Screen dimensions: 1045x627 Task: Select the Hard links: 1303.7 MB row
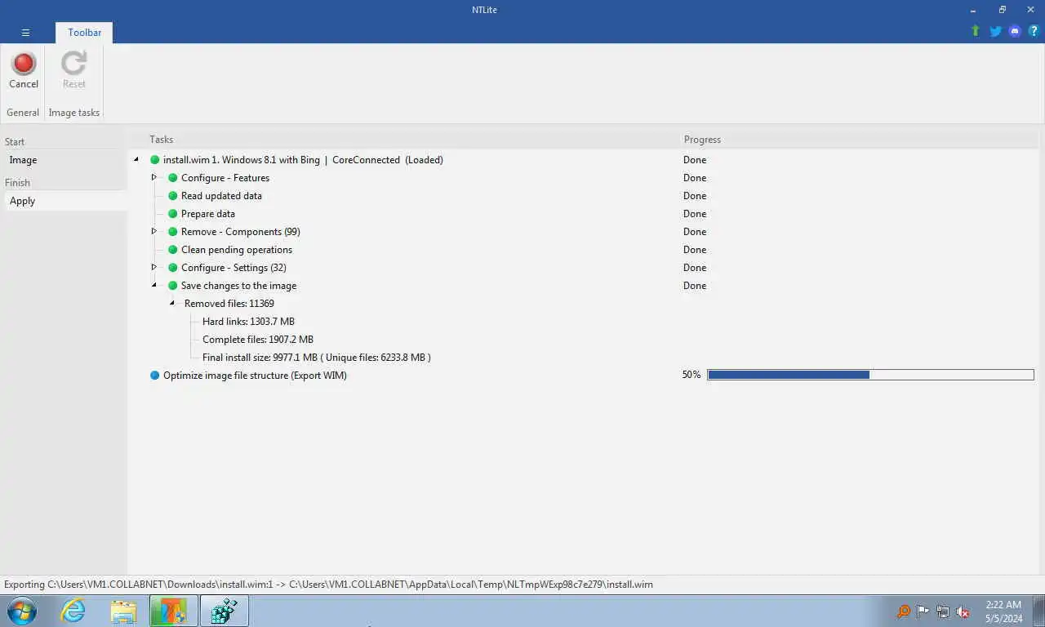tap(248, 322)
